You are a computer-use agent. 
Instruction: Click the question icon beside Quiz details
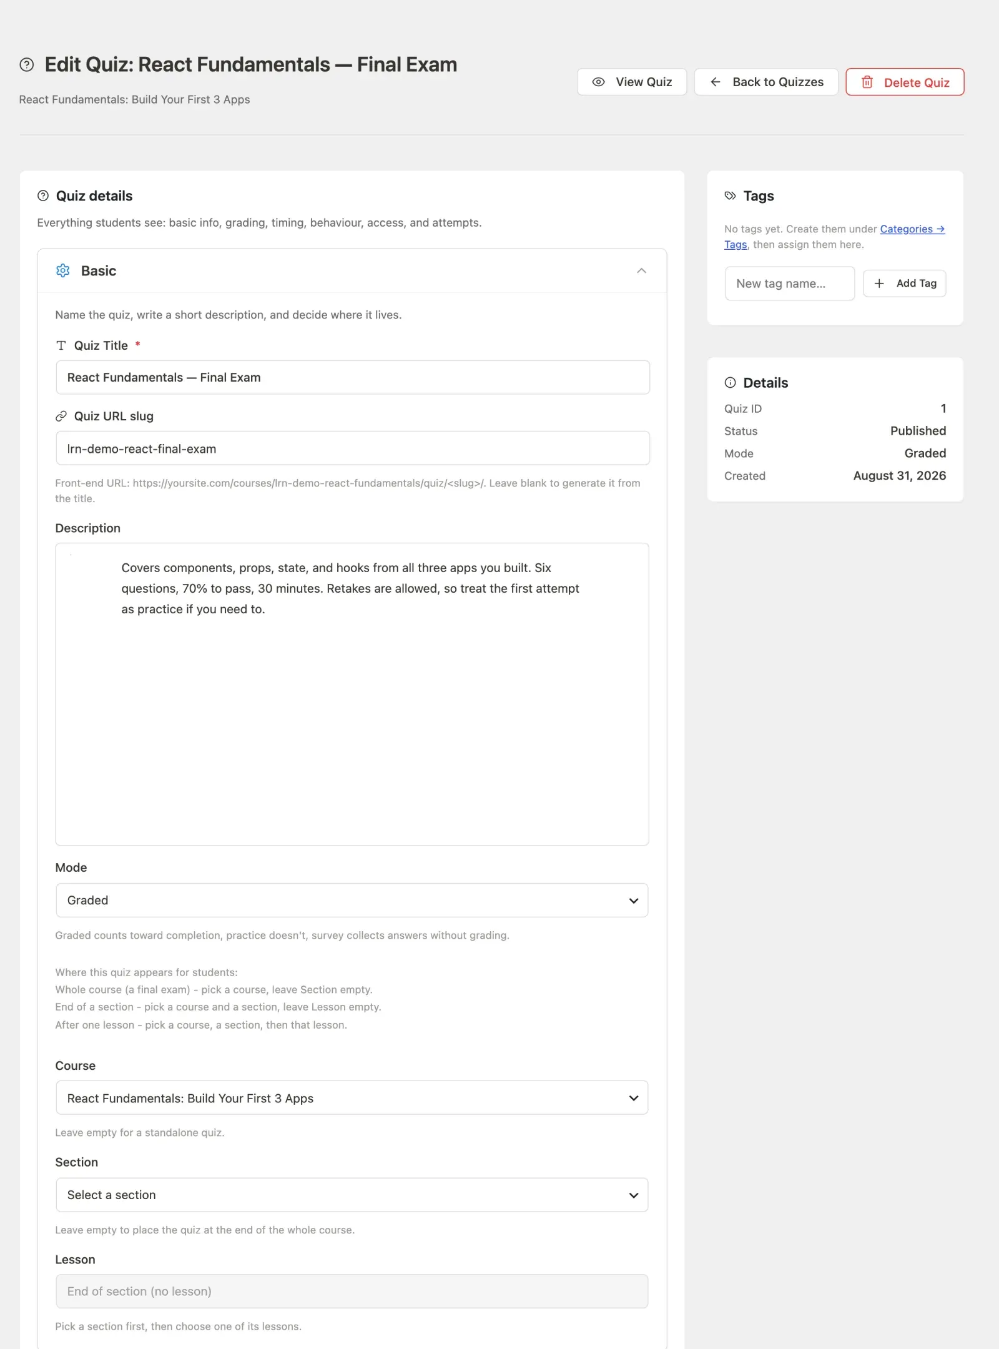pyautogui.click(x=43, y=195)
